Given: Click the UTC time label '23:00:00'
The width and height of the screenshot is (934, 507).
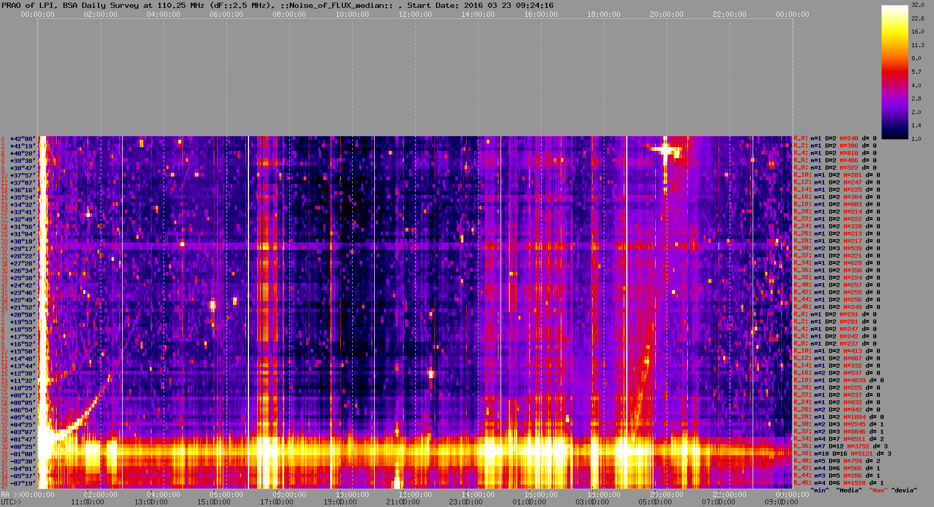Looking at the screenshot, I should (466, 502).
